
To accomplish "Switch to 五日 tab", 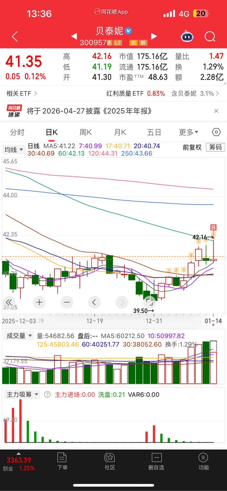I will (x=154, y=132).
